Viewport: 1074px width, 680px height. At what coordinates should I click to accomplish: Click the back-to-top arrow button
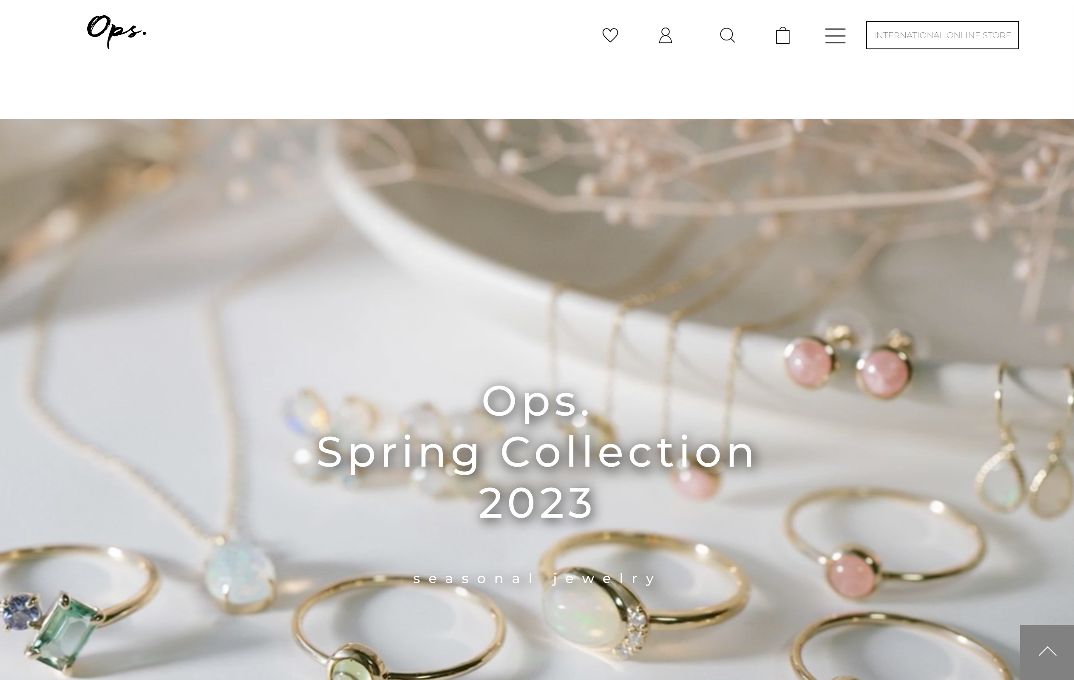1047,652
